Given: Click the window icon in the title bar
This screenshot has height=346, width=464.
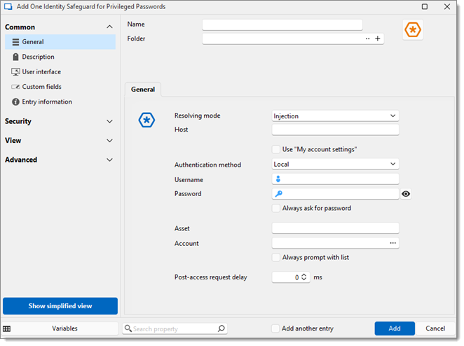Looking at the screenshot, I should coord(8,6).
